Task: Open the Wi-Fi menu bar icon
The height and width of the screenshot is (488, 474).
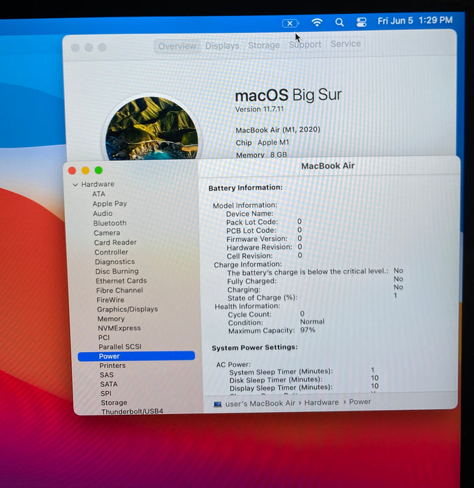Action: click(317, 22)
